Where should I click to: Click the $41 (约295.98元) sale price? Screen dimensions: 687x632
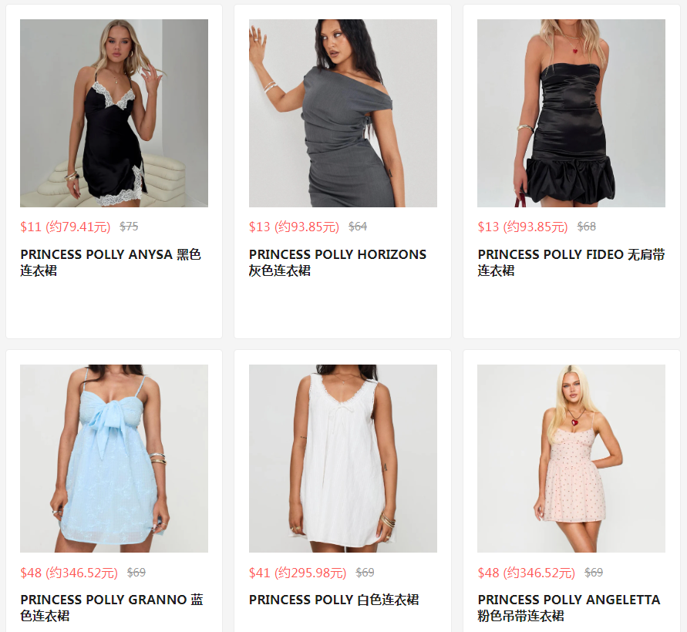(x=298, y=573)
